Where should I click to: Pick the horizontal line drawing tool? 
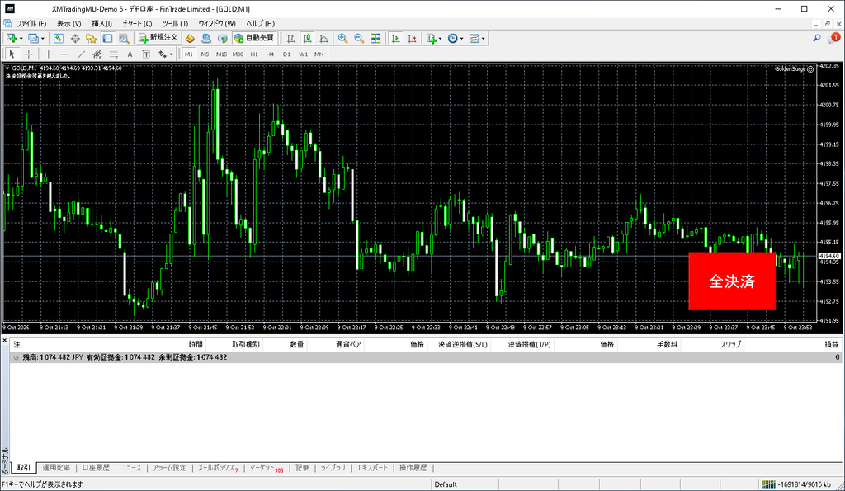[x=64, y=54]
